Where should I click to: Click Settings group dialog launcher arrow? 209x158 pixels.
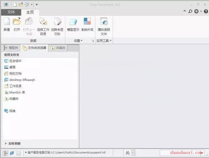(x=93, y=41)
